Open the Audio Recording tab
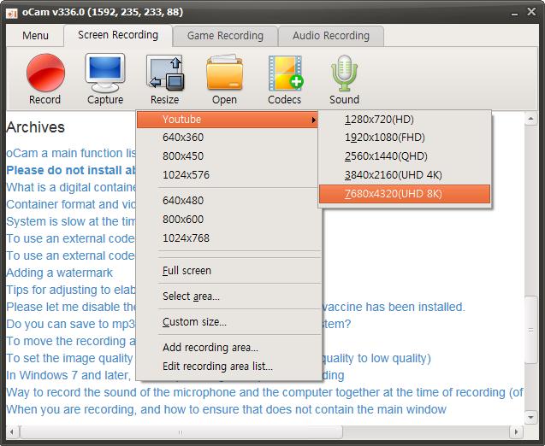Screen dimensions: 545x446 [x=330, y=36]
